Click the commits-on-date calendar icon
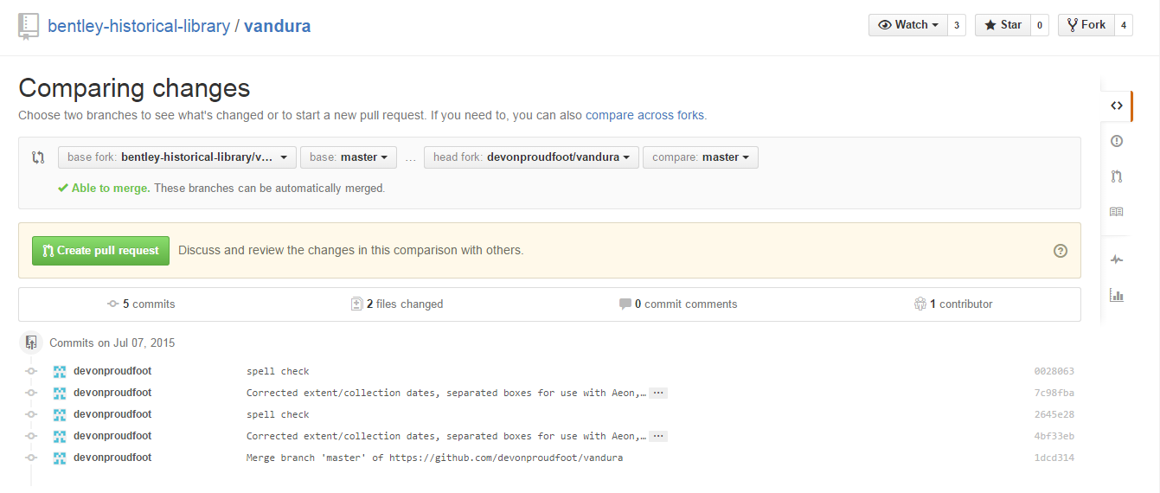 [x=31, y=343]
